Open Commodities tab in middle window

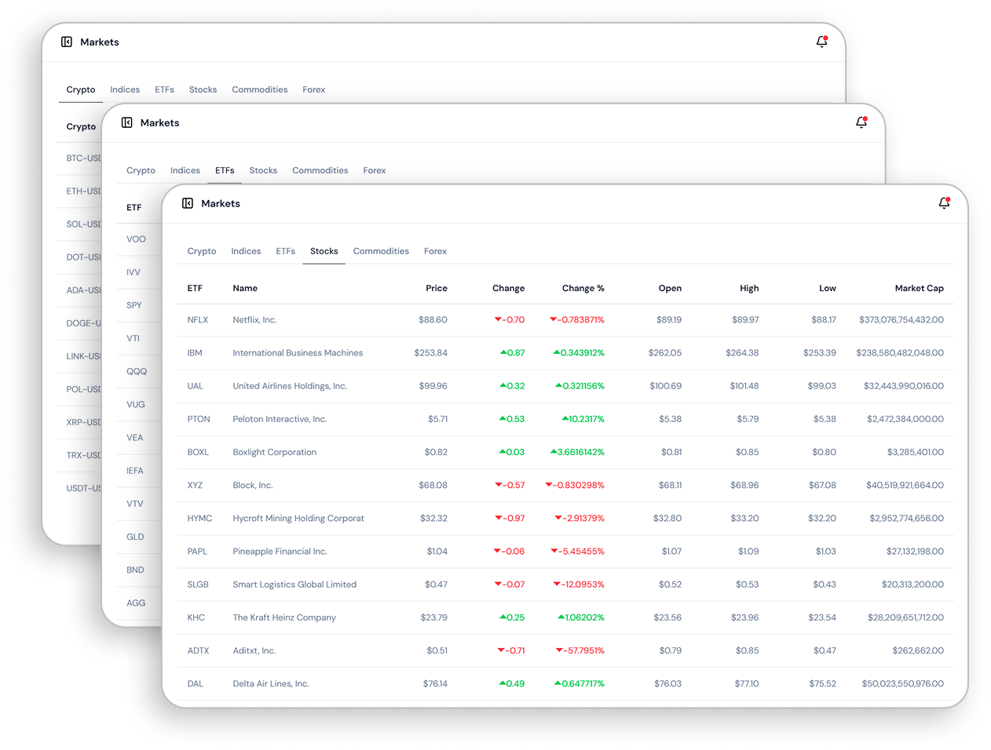(x=320, y=170)
